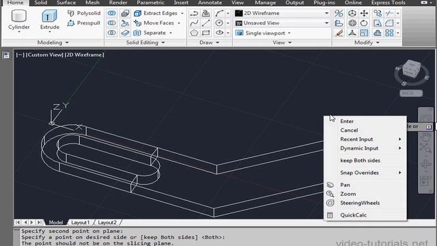Click the [2D Wireframe] viewport label
Viewport: 437px width, 246px height.
[85, 55]
